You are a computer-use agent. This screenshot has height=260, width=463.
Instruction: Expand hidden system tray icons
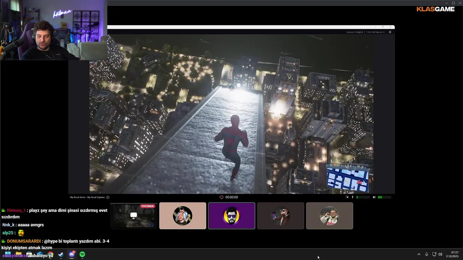point(419,254)
